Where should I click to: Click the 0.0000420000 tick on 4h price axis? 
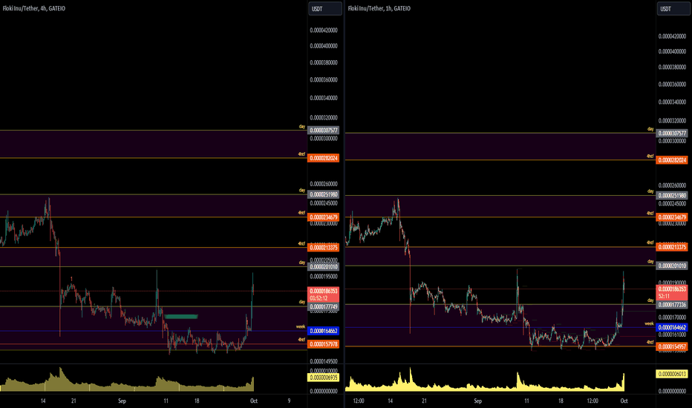click(324, 30)
